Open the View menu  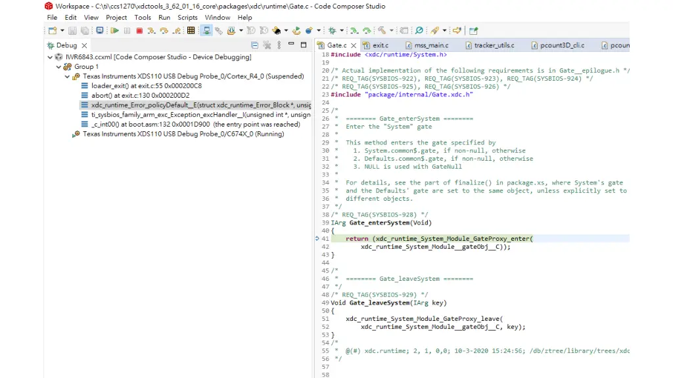pyautogui.click(x=91, y=17)
